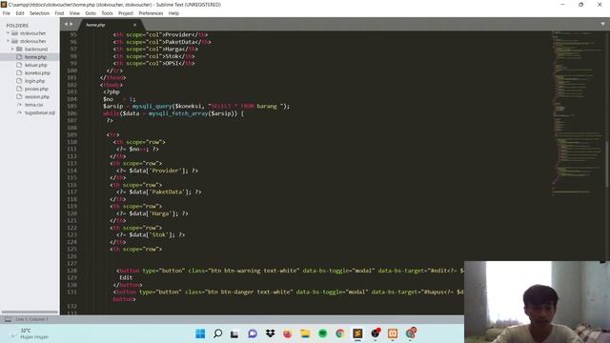Open tugasbesar.sql from the sidebar
Screen dimensions: 610x343
point(40,112)
